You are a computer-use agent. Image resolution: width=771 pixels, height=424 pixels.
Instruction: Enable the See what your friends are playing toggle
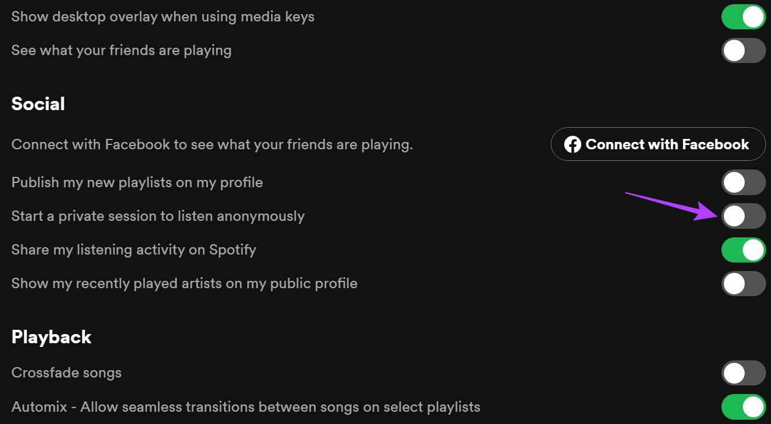[743, 50]
